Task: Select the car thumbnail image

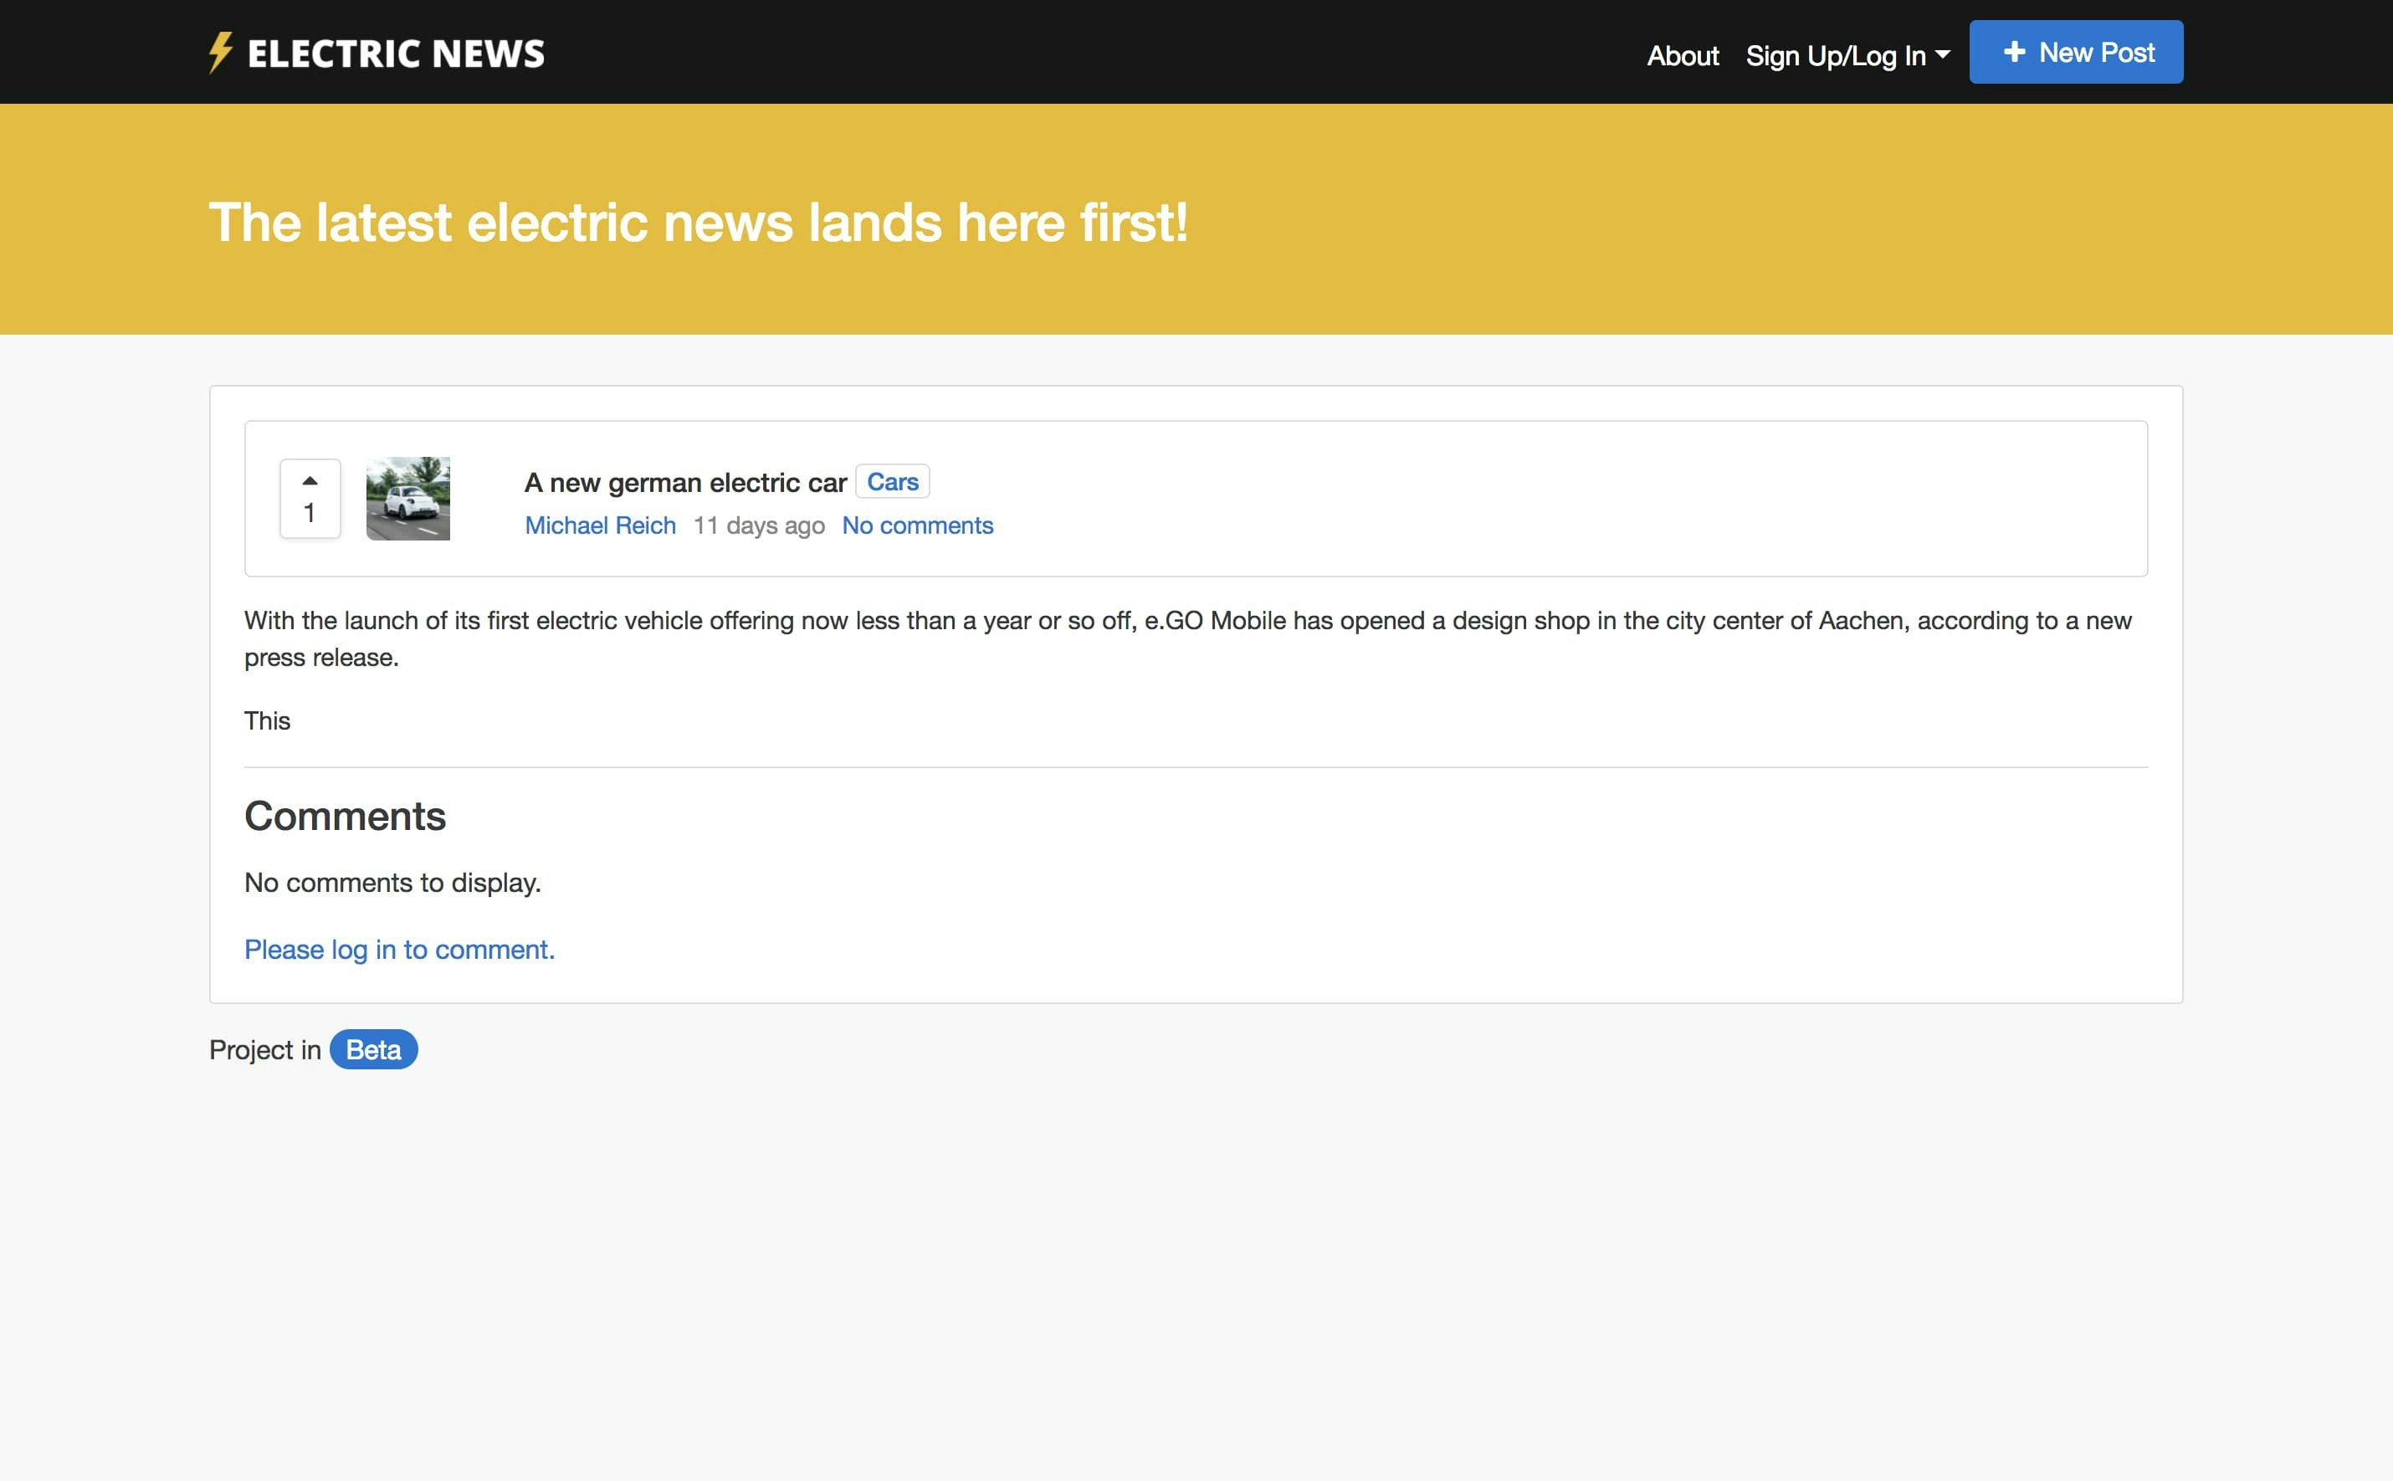Action: click(x=407, y=498)
